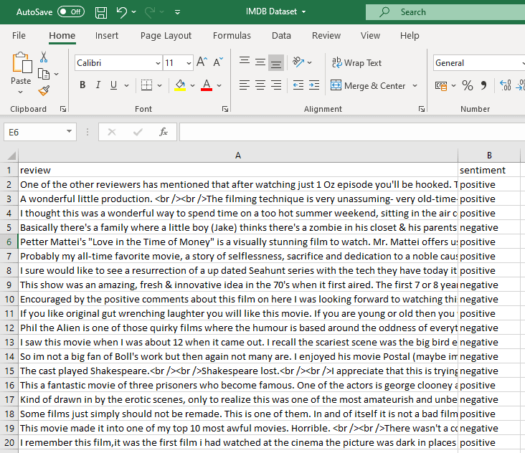
Task: Open the Calibri font name dropdown
Action: [158, 63]
